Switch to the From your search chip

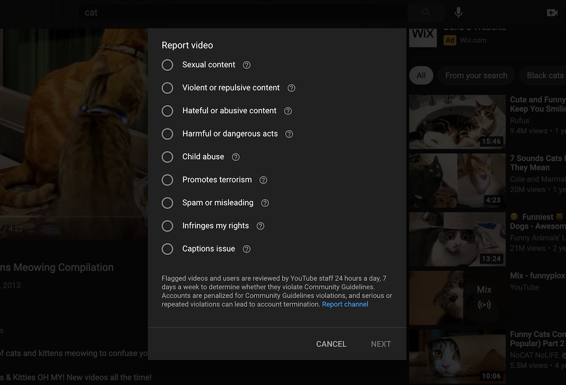476,75
